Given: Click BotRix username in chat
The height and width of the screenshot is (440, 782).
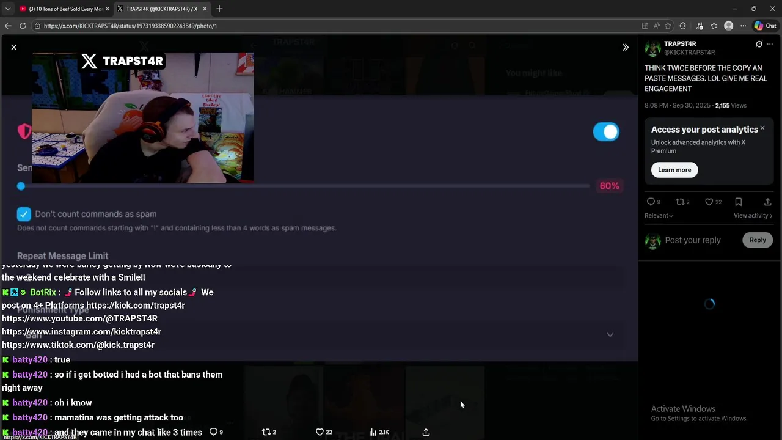Looking at the screenshot, I should [43, 293].
